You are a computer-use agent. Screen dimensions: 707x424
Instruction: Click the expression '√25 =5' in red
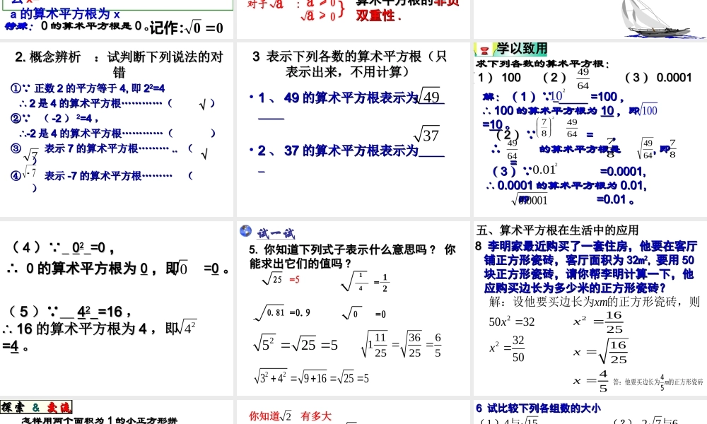coord(281,279)
